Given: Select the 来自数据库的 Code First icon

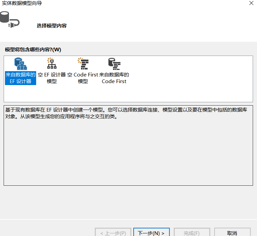Looking at the screenshot, I should 114,64.
